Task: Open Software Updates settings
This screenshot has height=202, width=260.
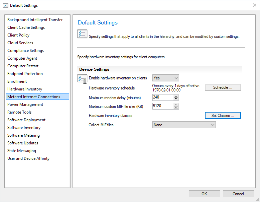Action: pyautogui.click(x=37, y=143)
